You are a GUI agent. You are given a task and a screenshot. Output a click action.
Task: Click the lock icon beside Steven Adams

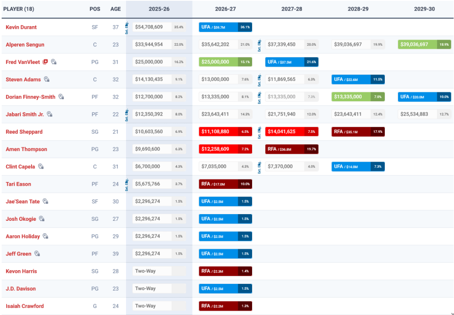tap(47, 80)
